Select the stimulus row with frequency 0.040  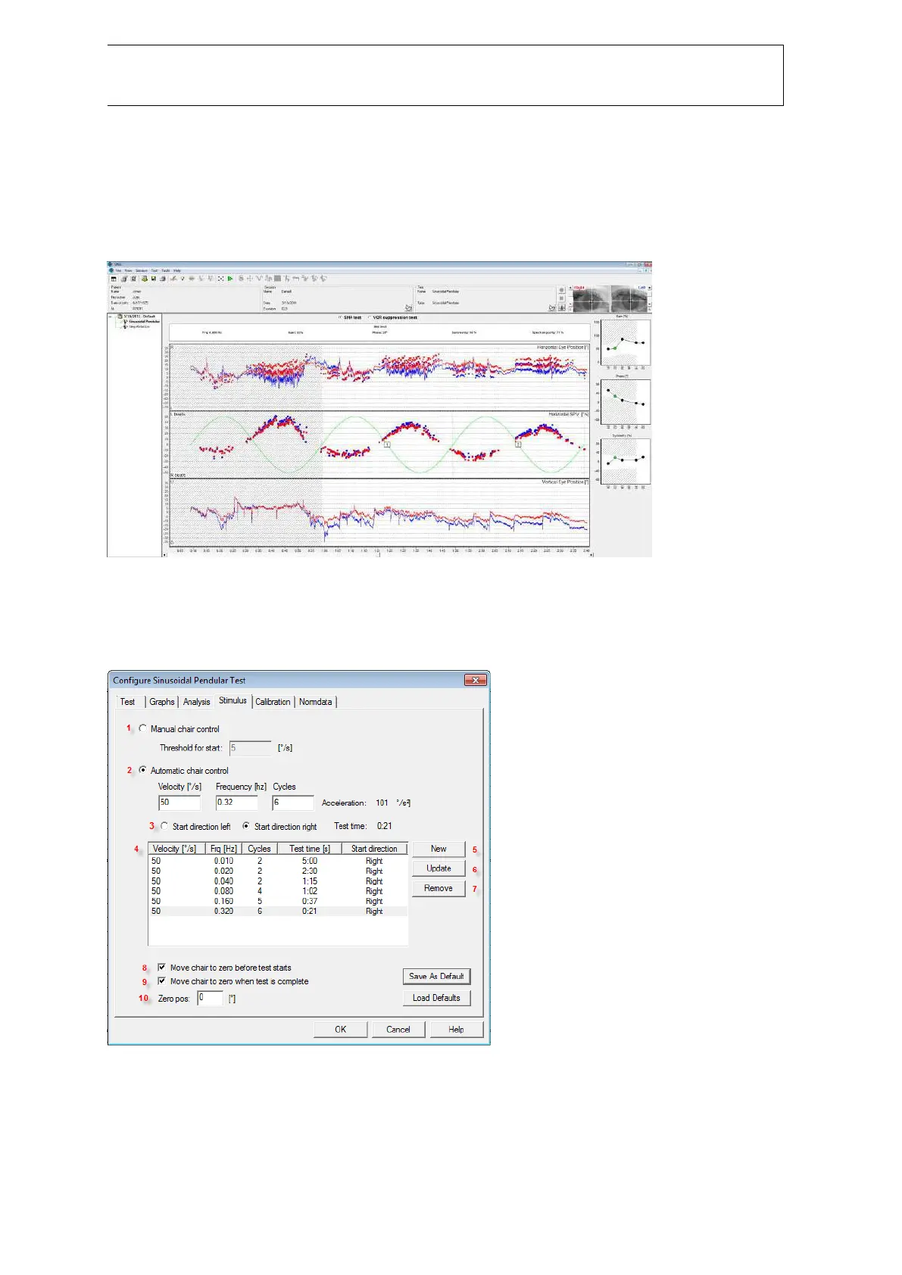click(278, 881)
